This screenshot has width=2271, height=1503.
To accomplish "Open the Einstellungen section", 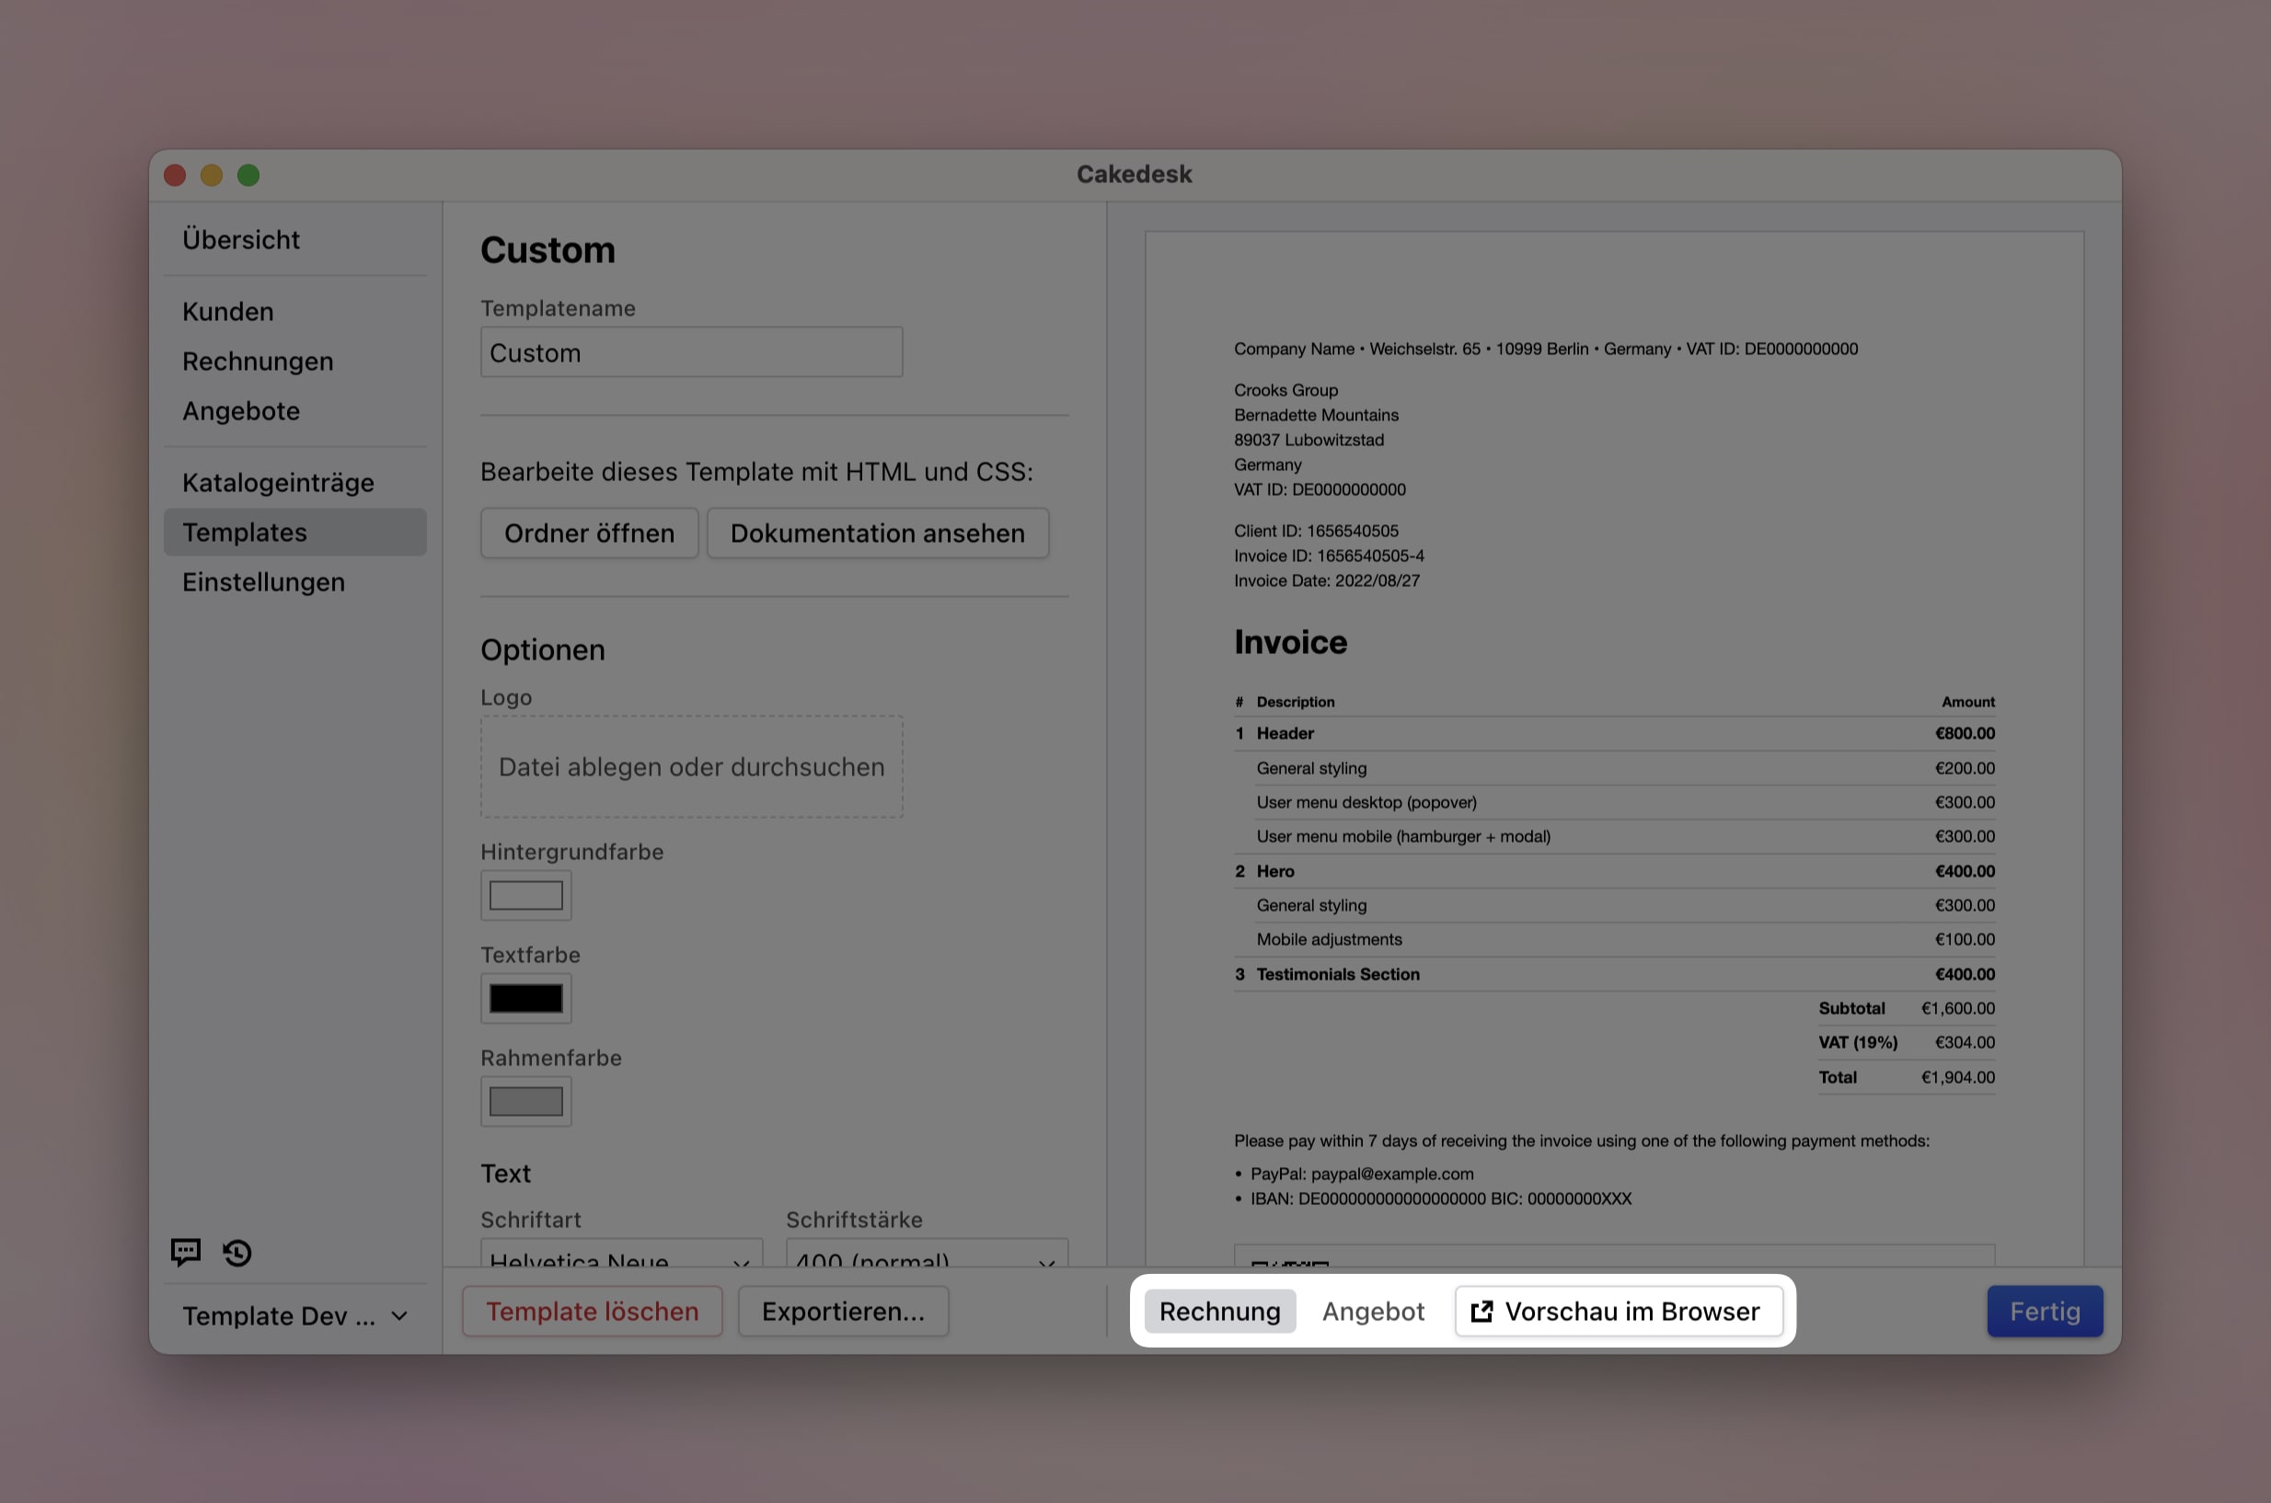I will click(263, 582).
